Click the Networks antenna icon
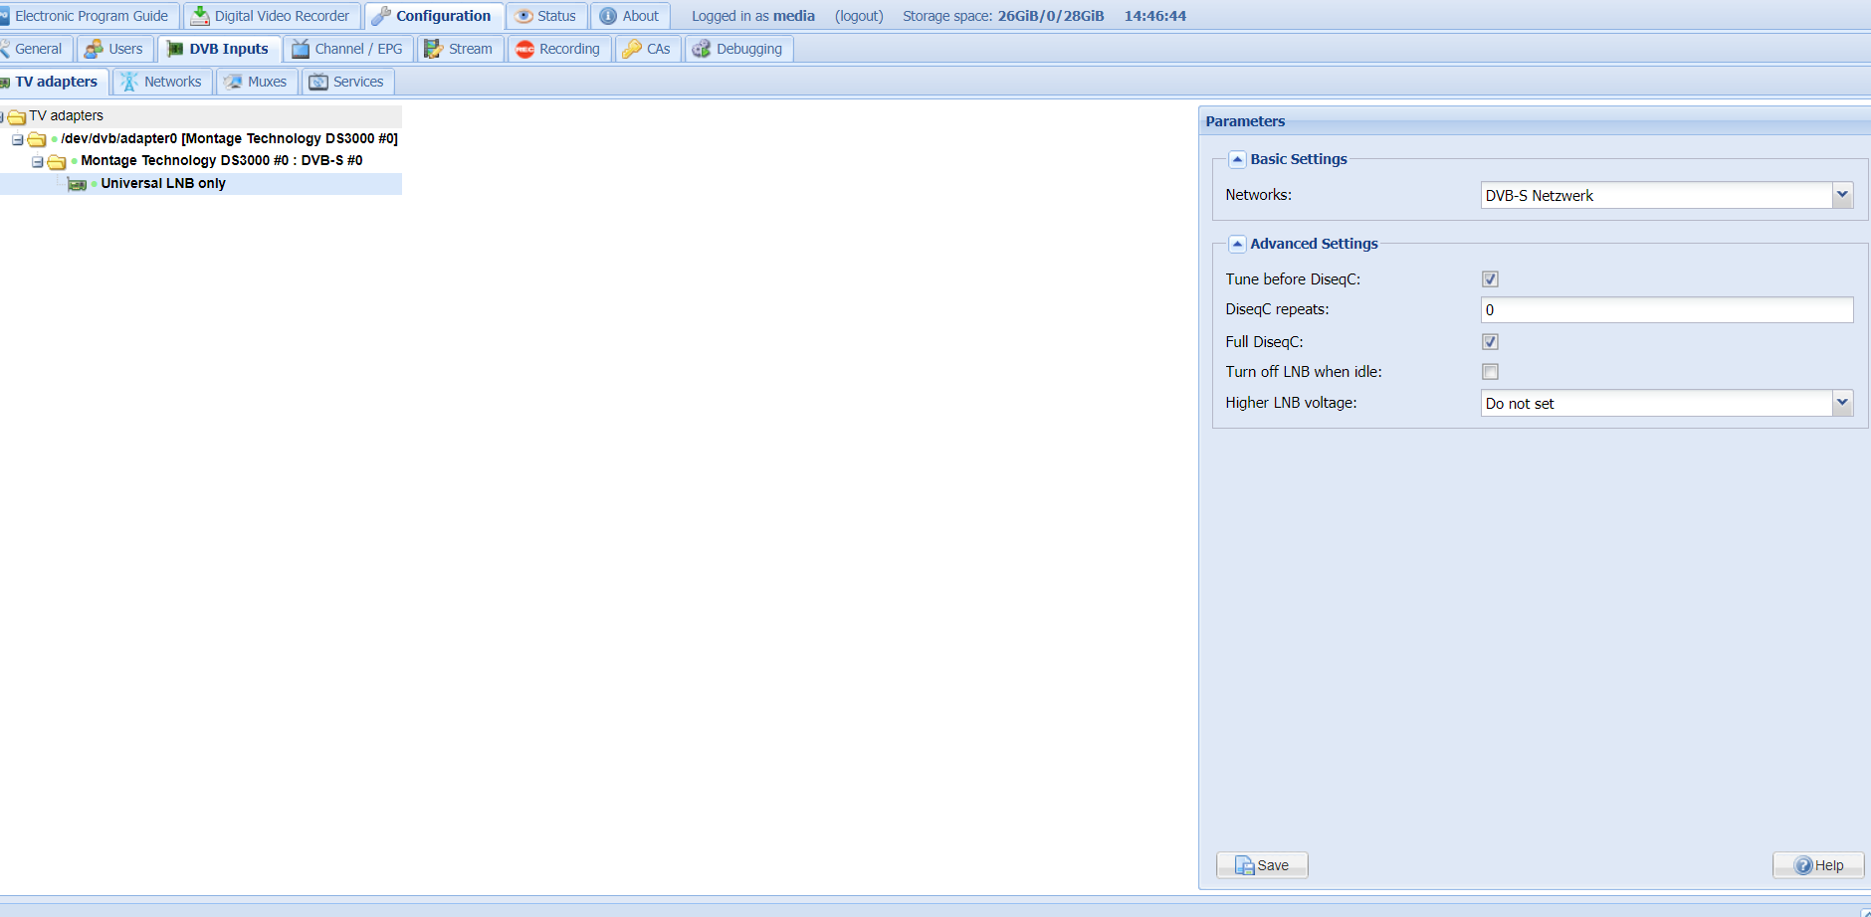Image resolution: width=1871 pixels, height=917 pixels. pyautogui.click(x=129, y=82)
